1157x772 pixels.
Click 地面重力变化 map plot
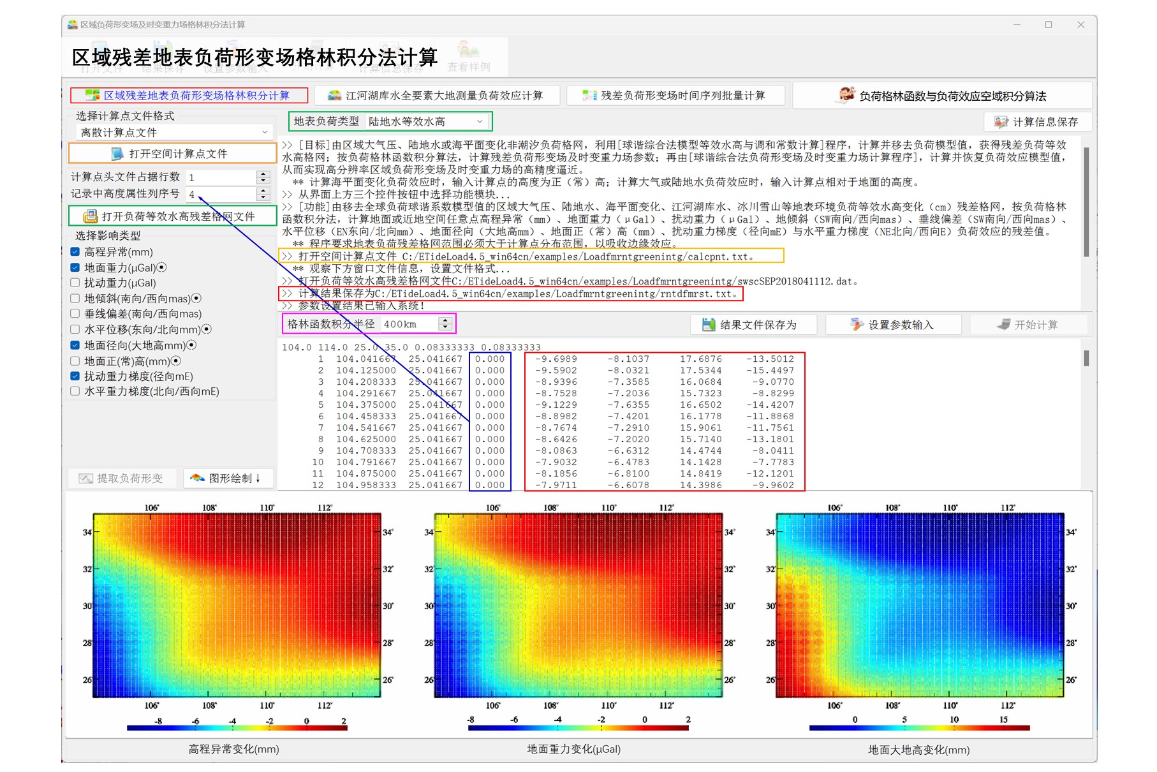[578, 605]
